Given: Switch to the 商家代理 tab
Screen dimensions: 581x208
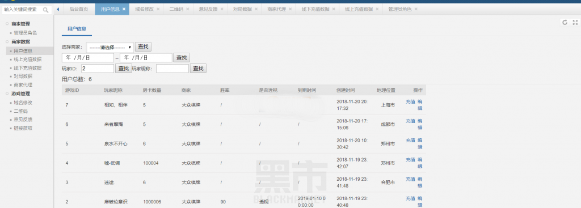Looking at the screenshot, I should (x=276, y=9).
